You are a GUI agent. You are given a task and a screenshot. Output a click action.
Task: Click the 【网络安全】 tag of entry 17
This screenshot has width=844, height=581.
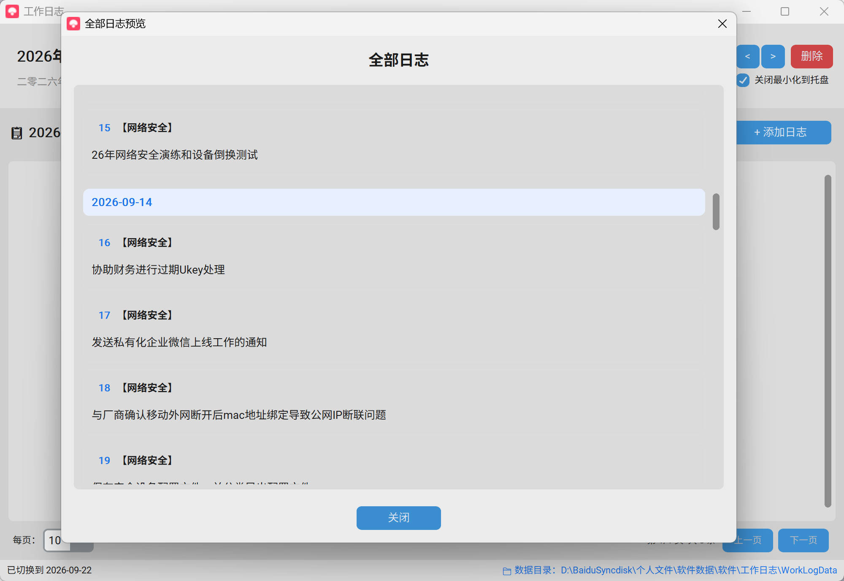click(x=147, y=315)
